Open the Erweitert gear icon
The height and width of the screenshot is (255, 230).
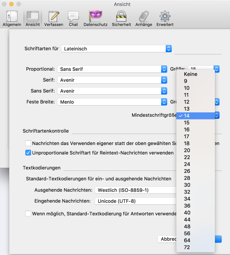click(165, 18)
